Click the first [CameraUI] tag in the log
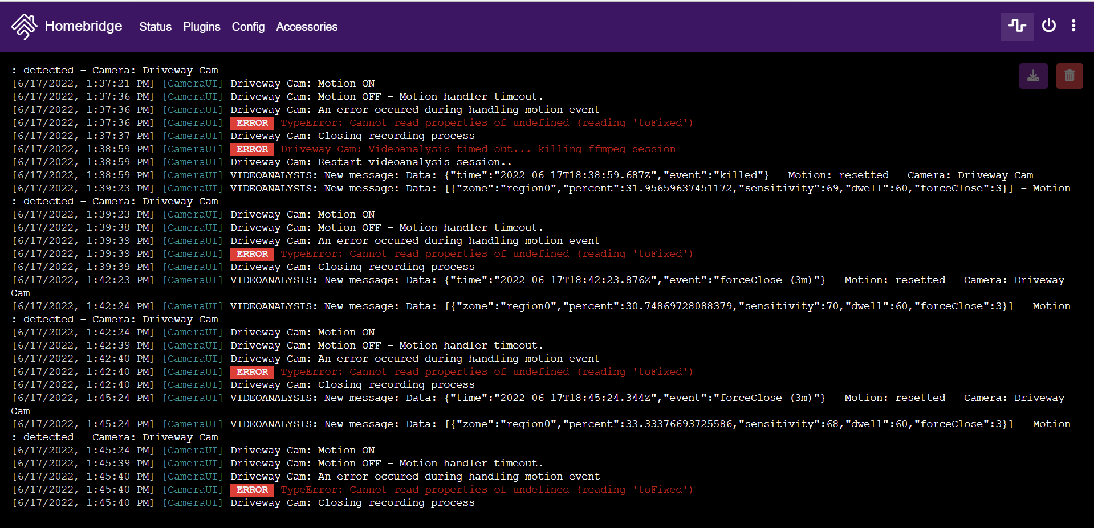This screenshot has width=1094, height=528. tap(192, 83)
